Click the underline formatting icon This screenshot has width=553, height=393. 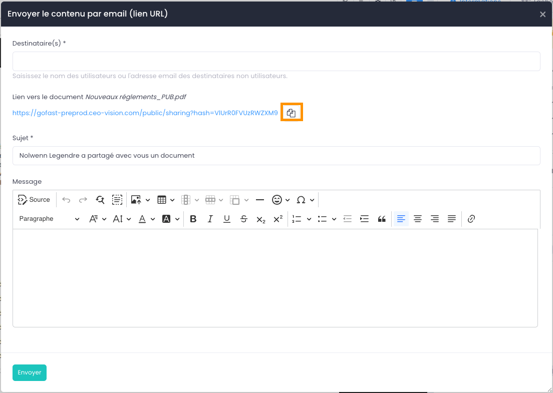click(227, 219)
